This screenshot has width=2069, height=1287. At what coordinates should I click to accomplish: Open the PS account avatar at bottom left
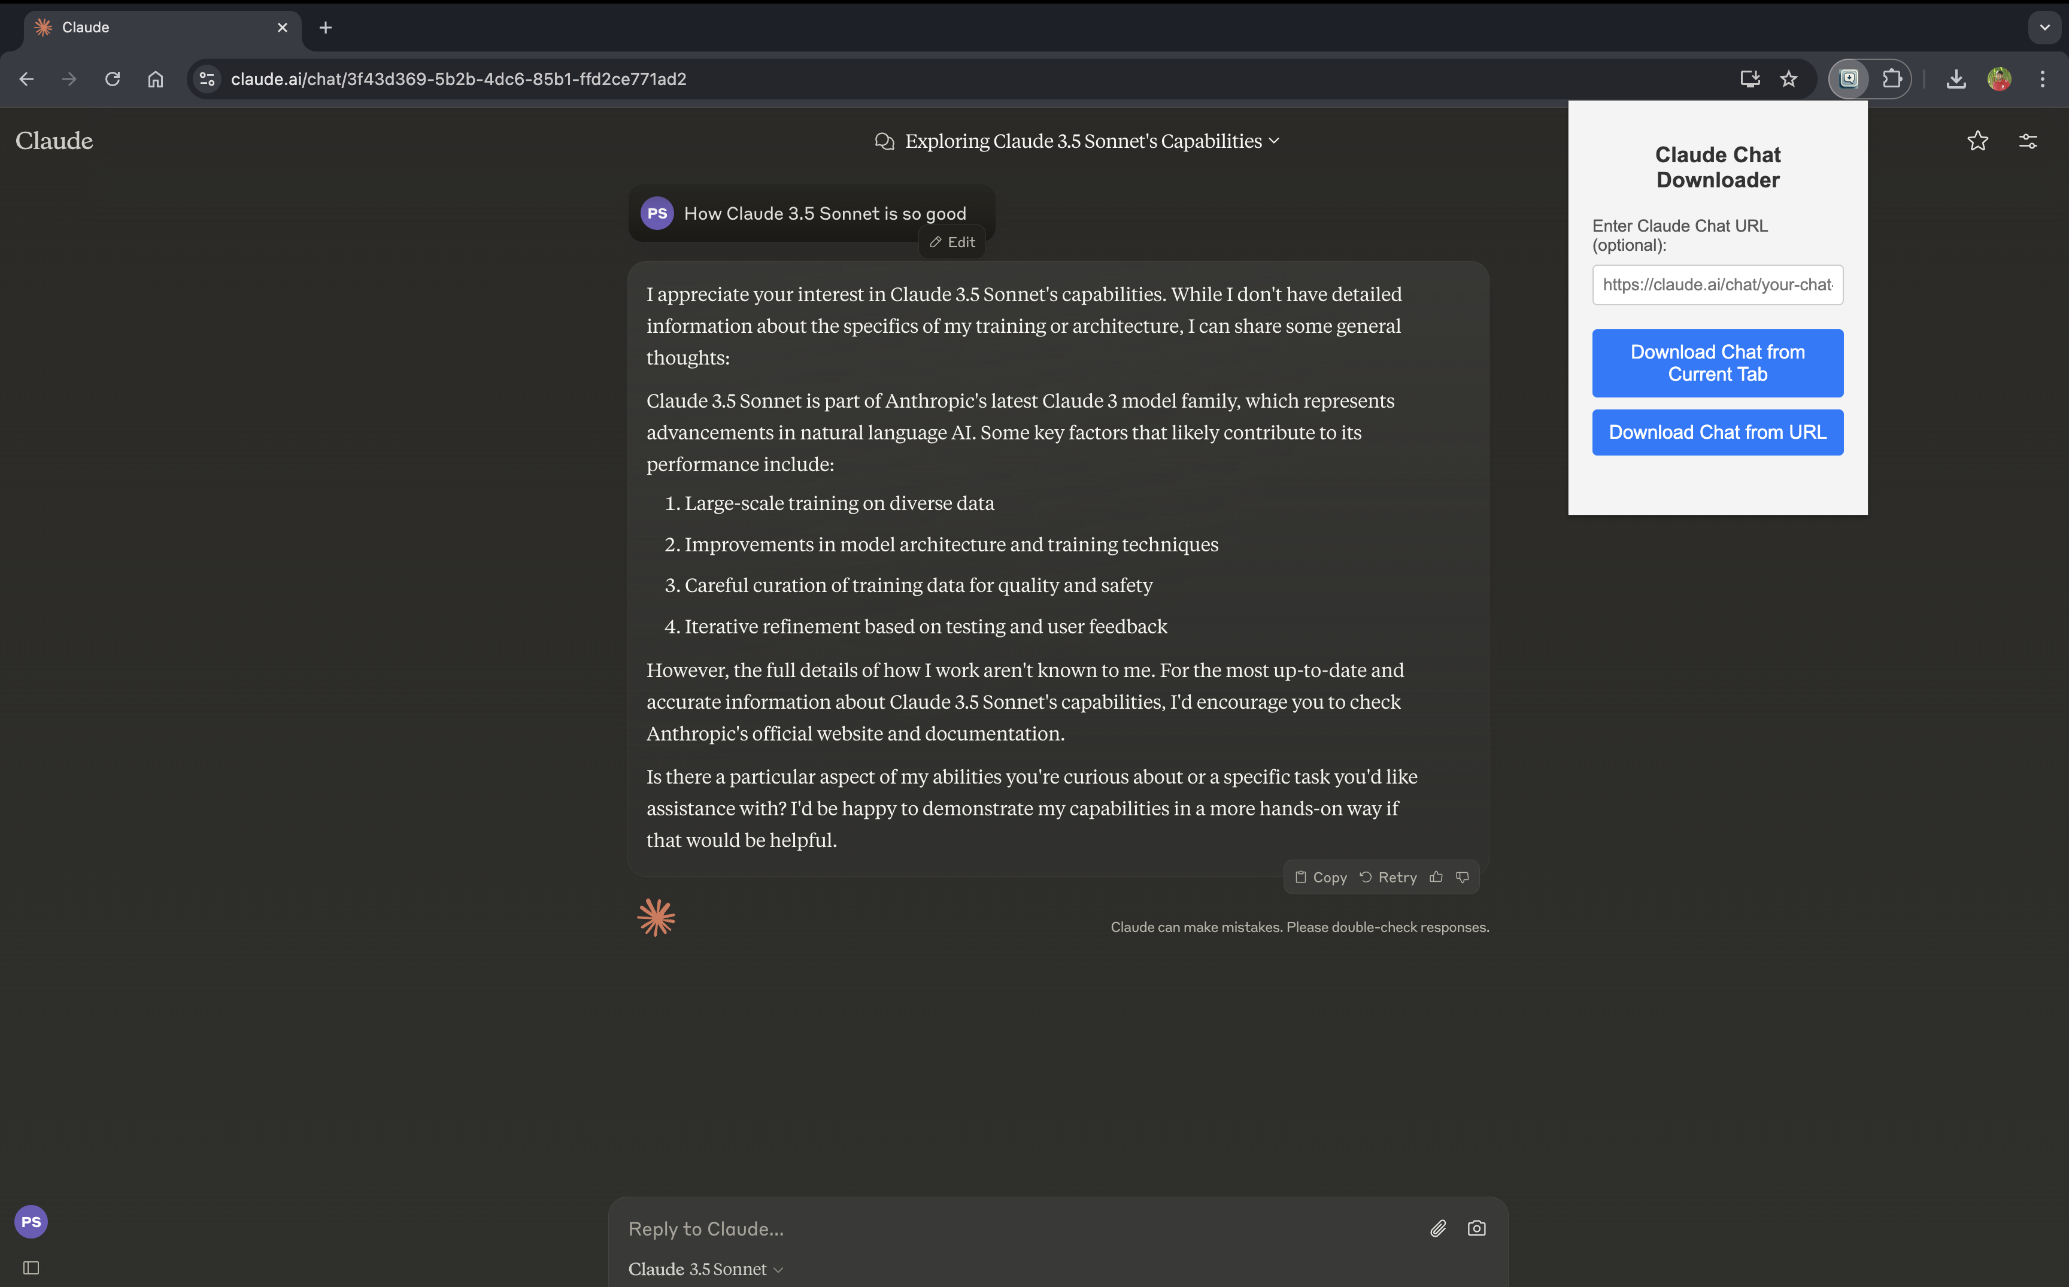click(x=32, y=1222)
